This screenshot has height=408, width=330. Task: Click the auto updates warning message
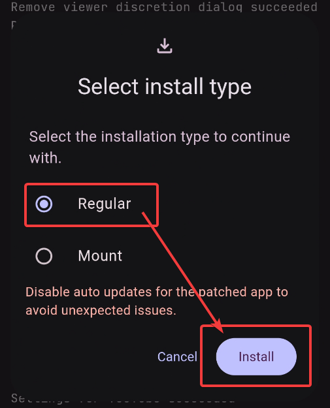[157, 301]
